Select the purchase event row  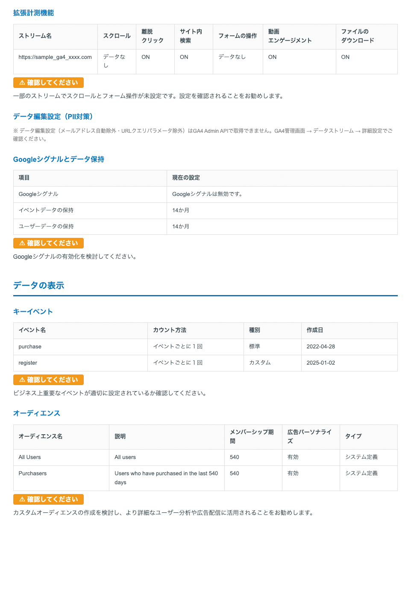[x=29, y=347]
